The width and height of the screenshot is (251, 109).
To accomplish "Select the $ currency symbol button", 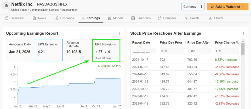I will [201, 7].
